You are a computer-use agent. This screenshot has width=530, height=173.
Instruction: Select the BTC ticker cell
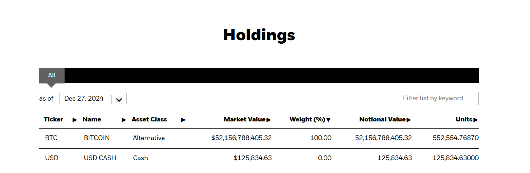(x=51, y=138)
